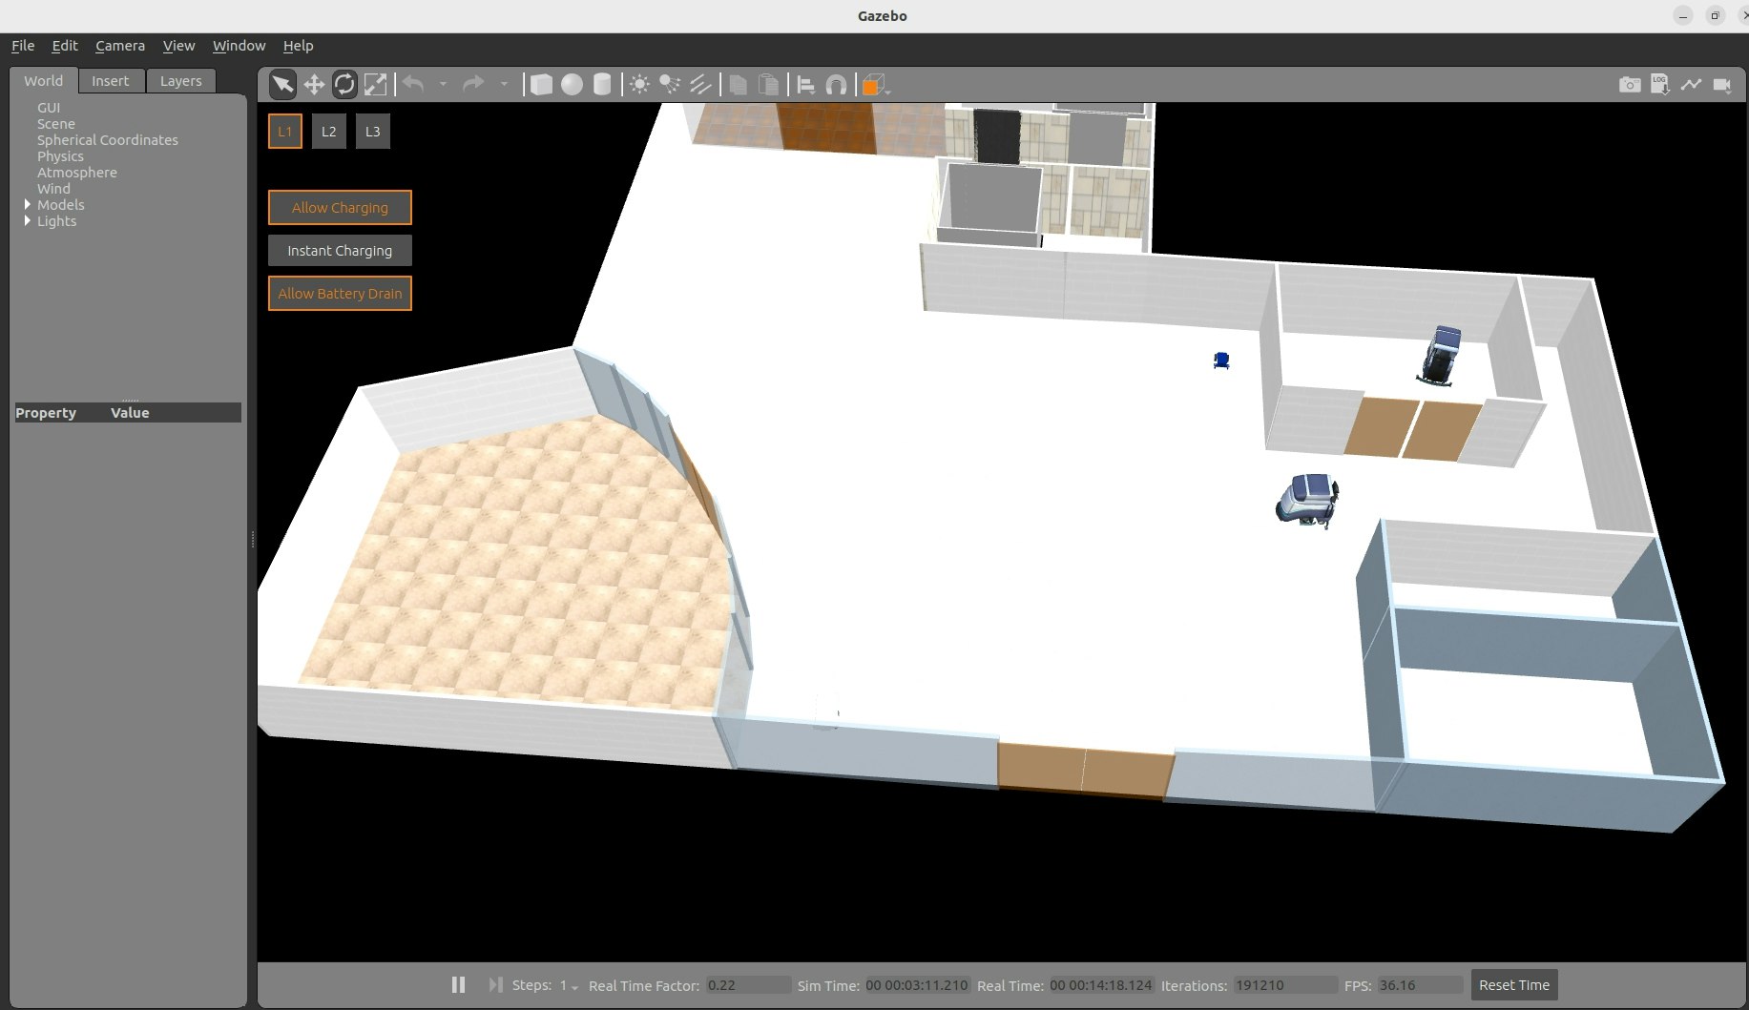
Task: Add a spot light
Action: tap(671, 84)
